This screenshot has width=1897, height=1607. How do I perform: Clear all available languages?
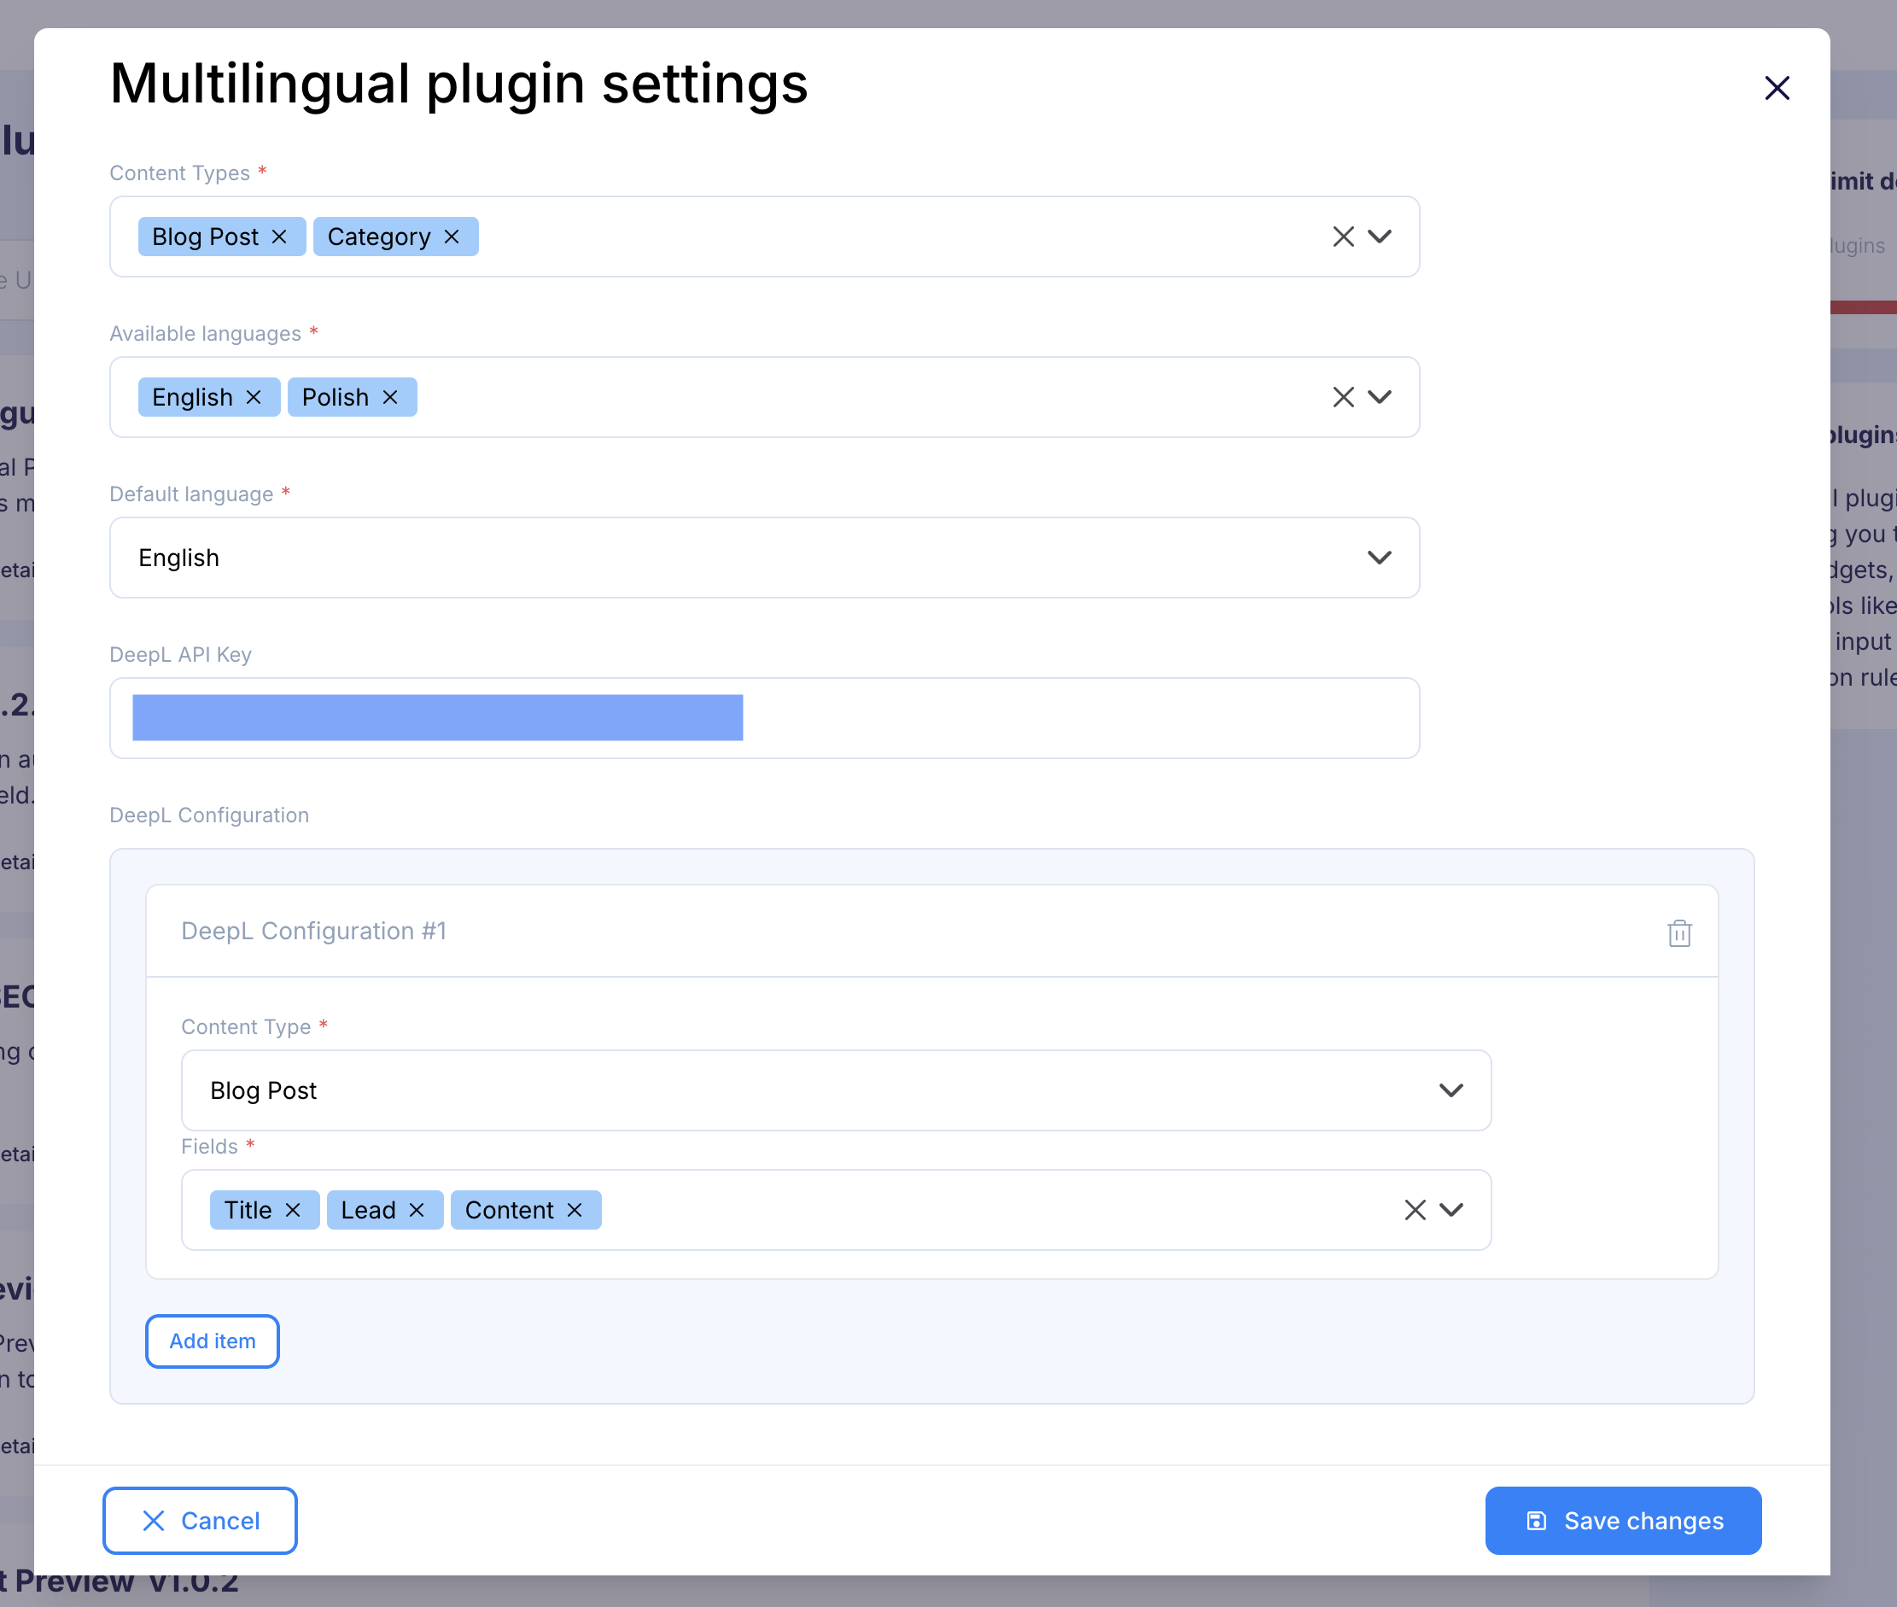pyautogui.click(x=1343, y=397)
